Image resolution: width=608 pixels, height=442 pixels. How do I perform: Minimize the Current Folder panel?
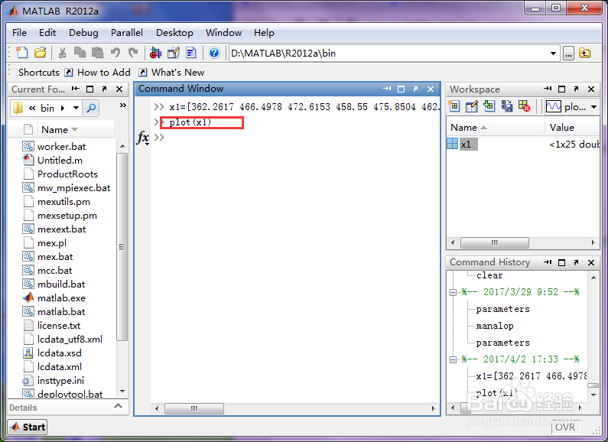(75, 89)
